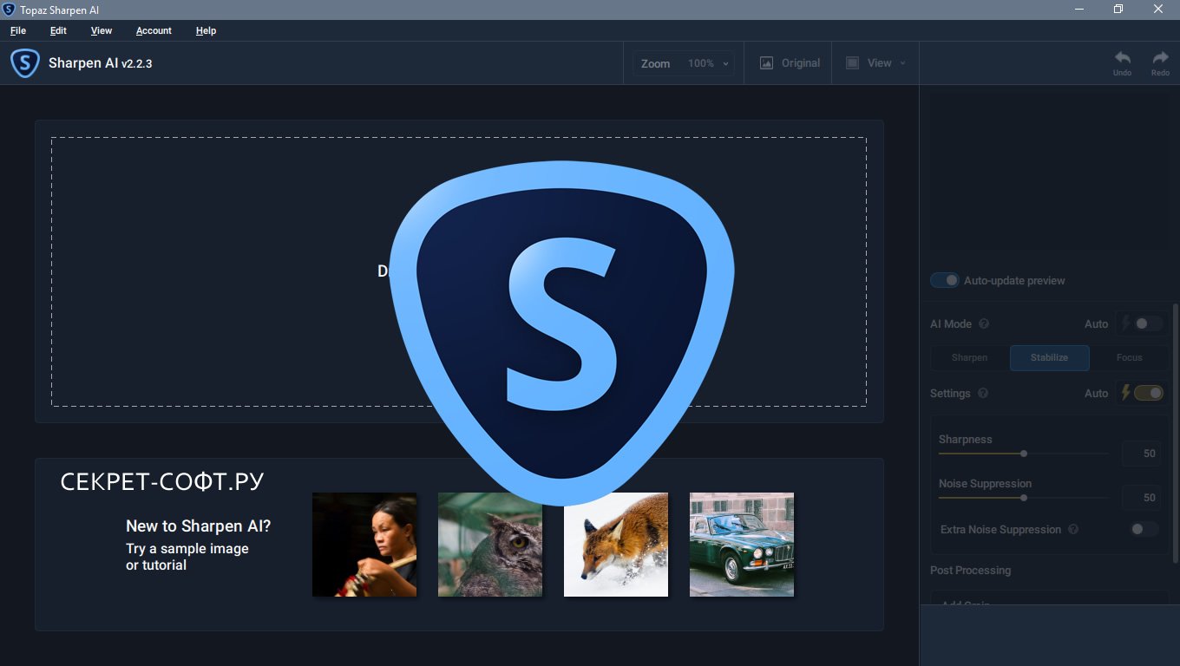This screenshot has width=1180, height=666.
Task: Click help icon next to Extra Noise Suppression
Action: point(1073,529)
